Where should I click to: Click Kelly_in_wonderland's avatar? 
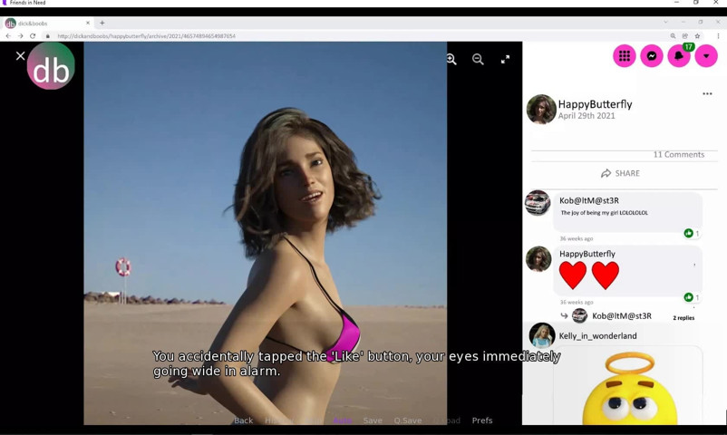[542, 335]
